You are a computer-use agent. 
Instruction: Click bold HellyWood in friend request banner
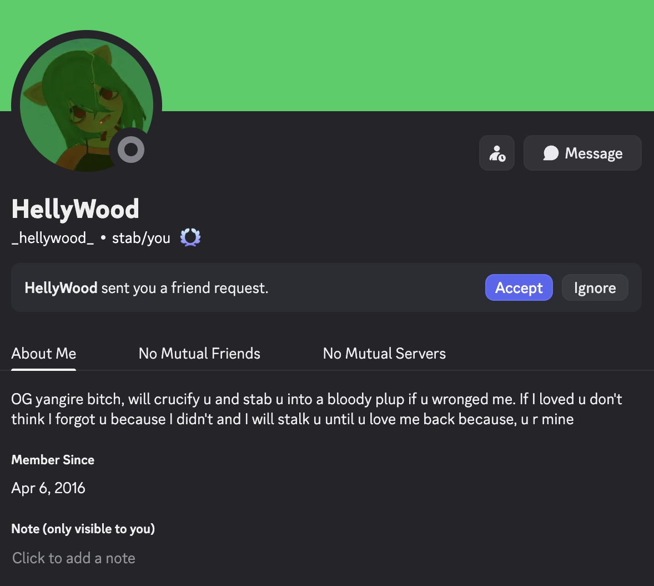point(61,288)
